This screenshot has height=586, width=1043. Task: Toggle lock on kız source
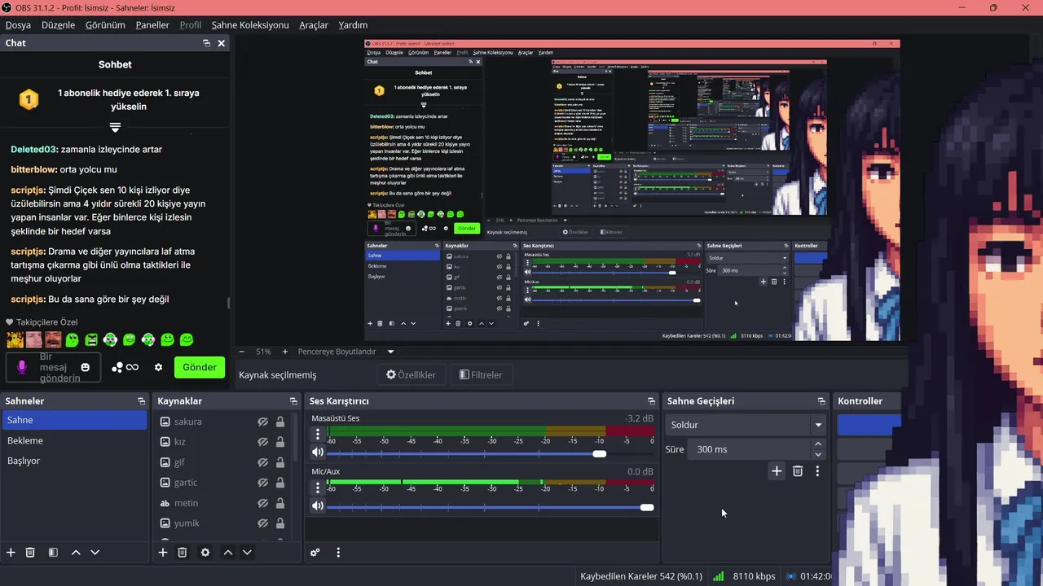(x=280, y=442)
